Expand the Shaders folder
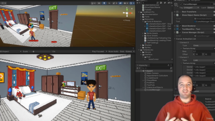The image size is (215, 121). tap(141, 45)
